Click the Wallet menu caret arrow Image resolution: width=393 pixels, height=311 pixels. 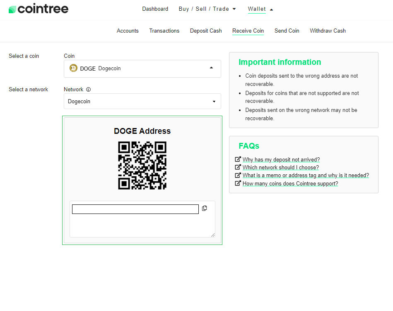point(271,10)
